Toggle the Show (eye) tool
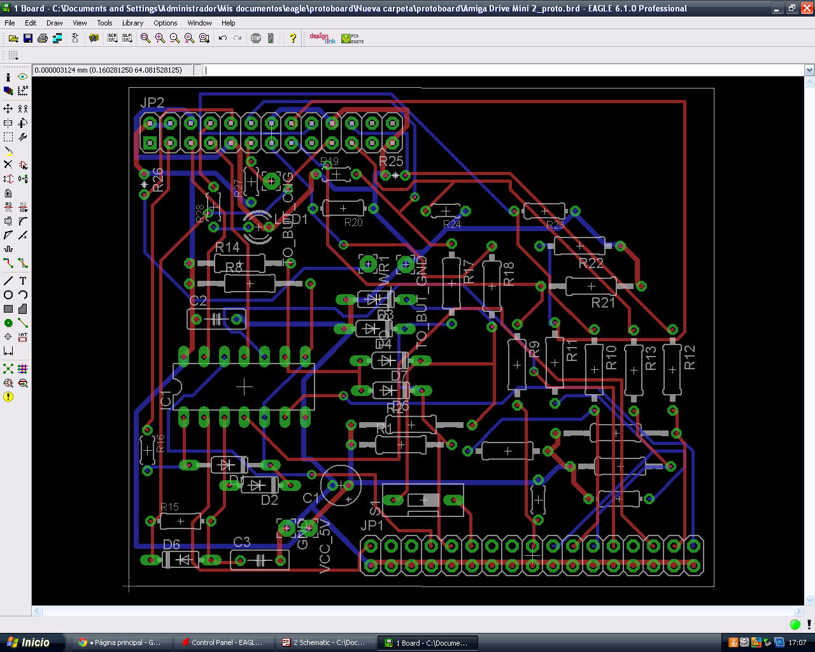Viewport: 815px width, 652px height. tap(23, 76)
